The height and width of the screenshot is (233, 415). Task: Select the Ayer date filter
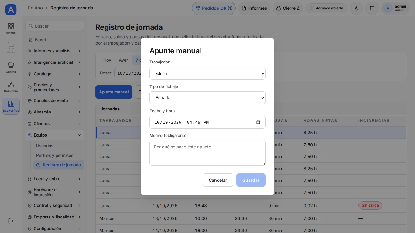point(123,60)
